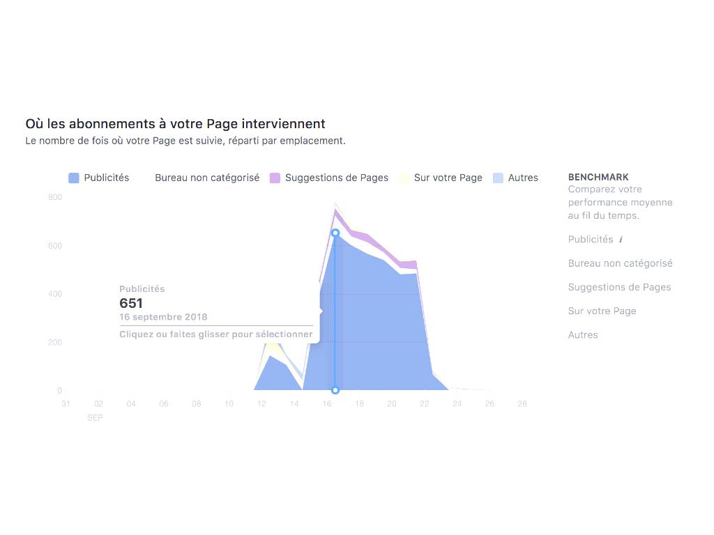Click the bottom circular marker on the chart baseline
The height and width of the screenshot is (535, 714).
[x=335, y=390]
